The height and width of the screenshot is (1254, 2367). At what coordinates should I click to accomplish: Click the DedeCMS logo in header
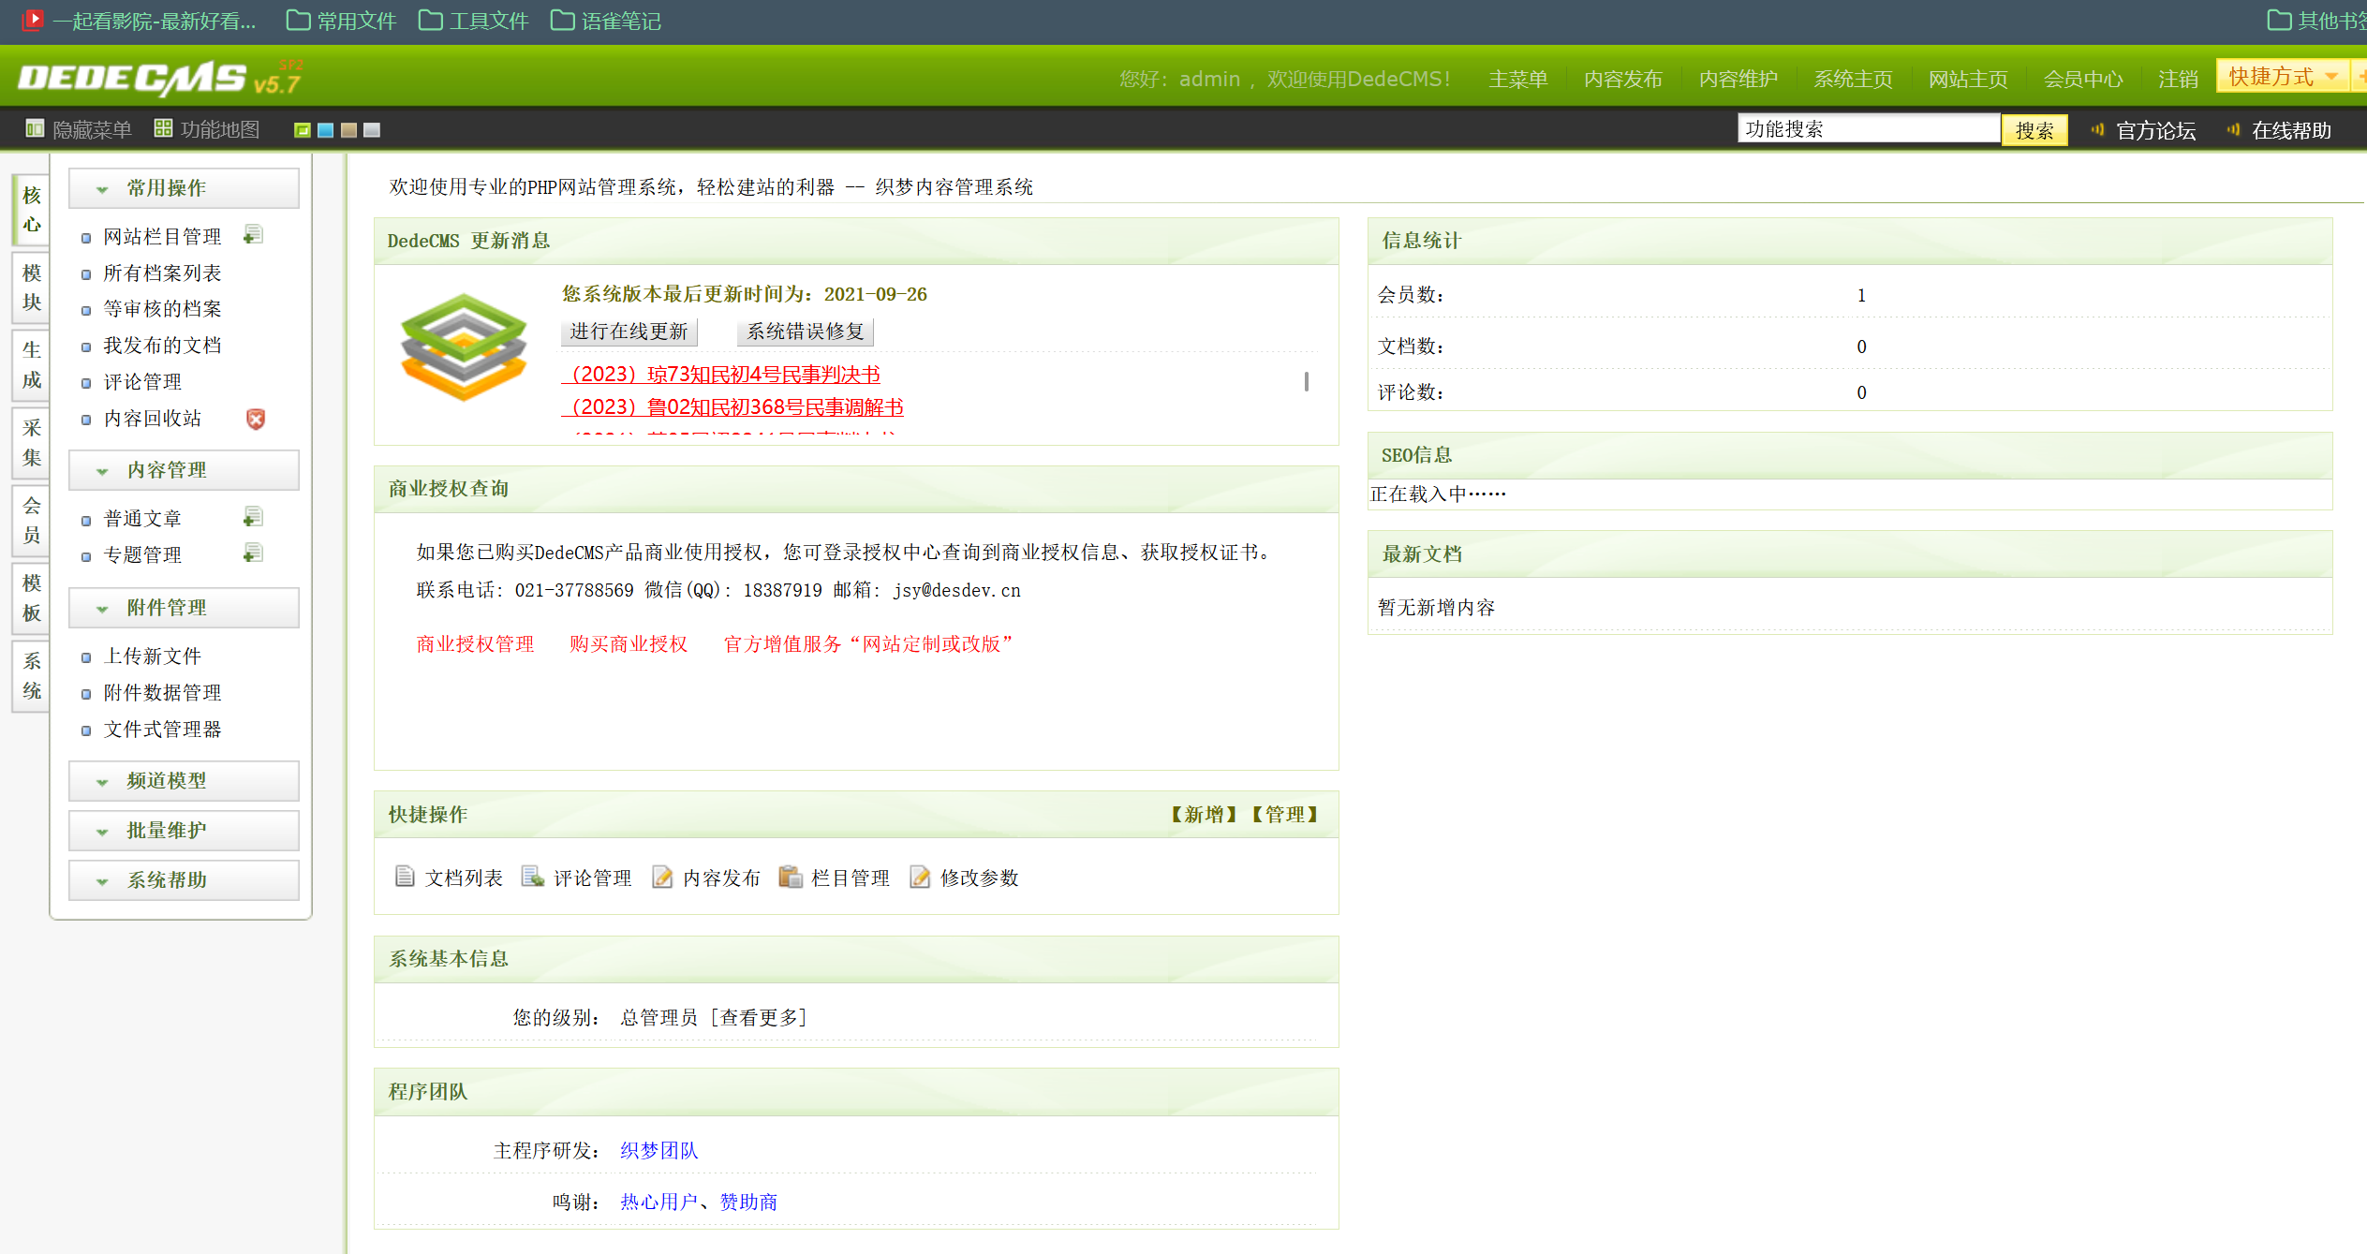tap(160, 78)
